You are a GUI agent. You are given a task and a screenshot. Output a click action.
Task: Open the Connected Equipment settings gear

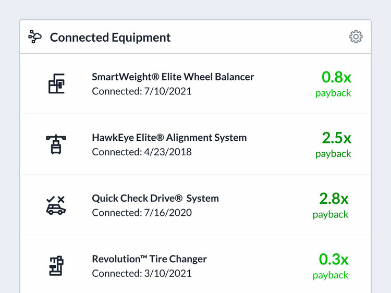click(356, 36)
